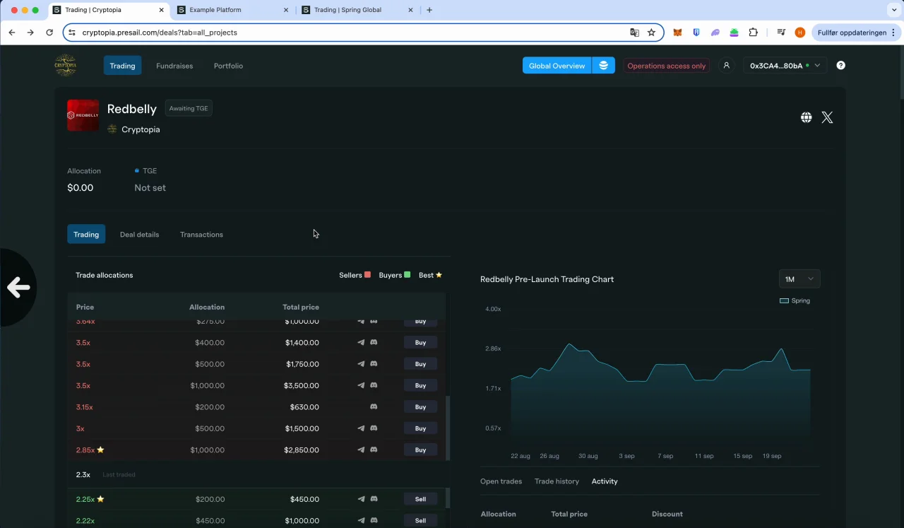Open Discord for the 2.22x sell row
The image size is (904, 528).
coord(374,520)
